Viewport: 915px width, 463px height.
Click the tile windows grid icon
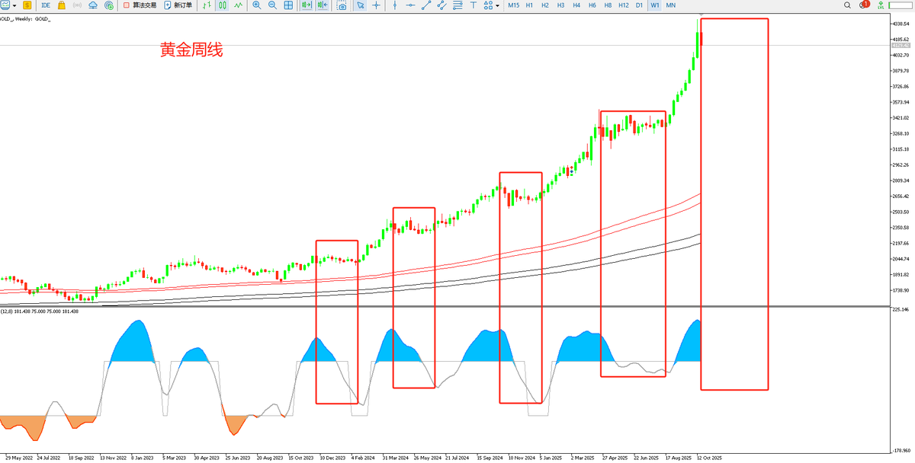coord(288,5)
